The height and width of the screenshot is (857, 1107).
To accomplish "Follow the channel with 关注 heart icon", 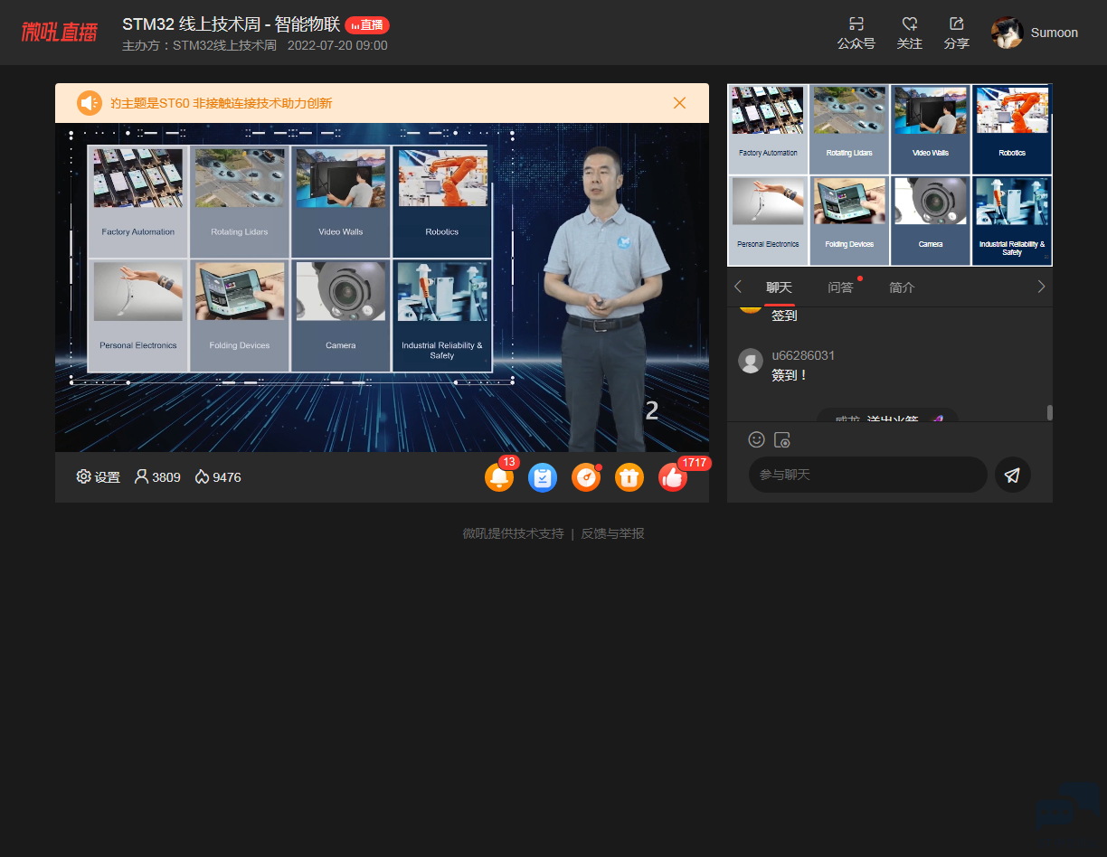I will (910, 24).
